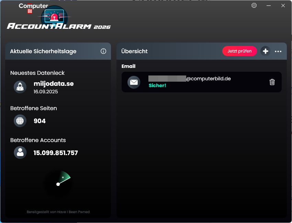Click the affected sites count 904
Image resolution: width=292 pixels, height=223 pixels.
click(x=40, y=121)
